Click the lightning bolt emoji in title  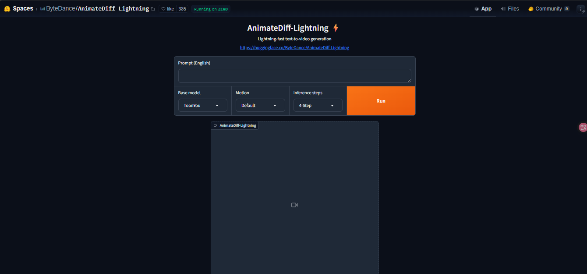tap(336, 28)
